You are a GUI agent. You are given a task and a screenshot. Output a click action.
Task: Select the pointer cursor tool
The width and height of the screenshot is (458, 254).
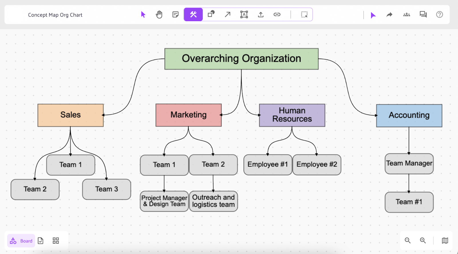[x=143, y=15]
